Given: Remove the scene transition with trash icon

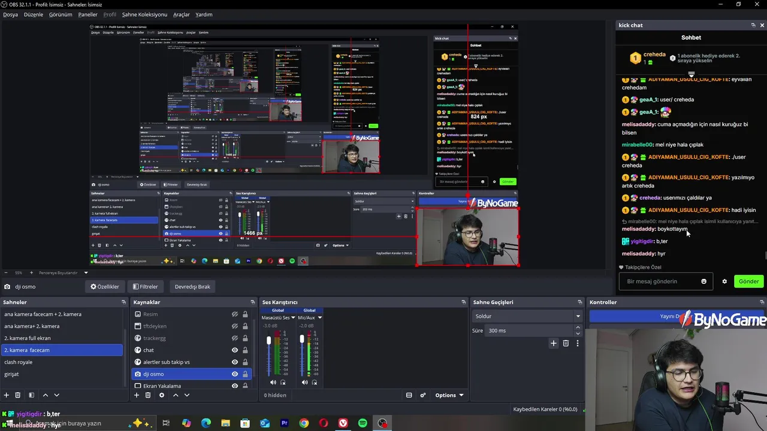Looking at the screenshot, I should pos(566,343).
